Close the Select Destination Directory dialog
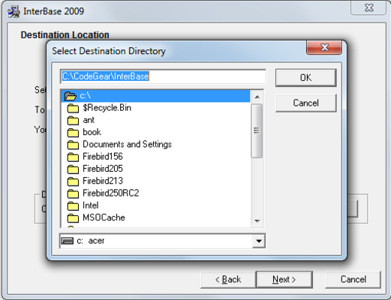 [324, 47]
